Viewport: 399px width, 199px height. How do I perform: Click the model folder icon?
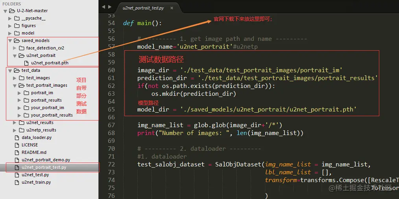point(17,33)
